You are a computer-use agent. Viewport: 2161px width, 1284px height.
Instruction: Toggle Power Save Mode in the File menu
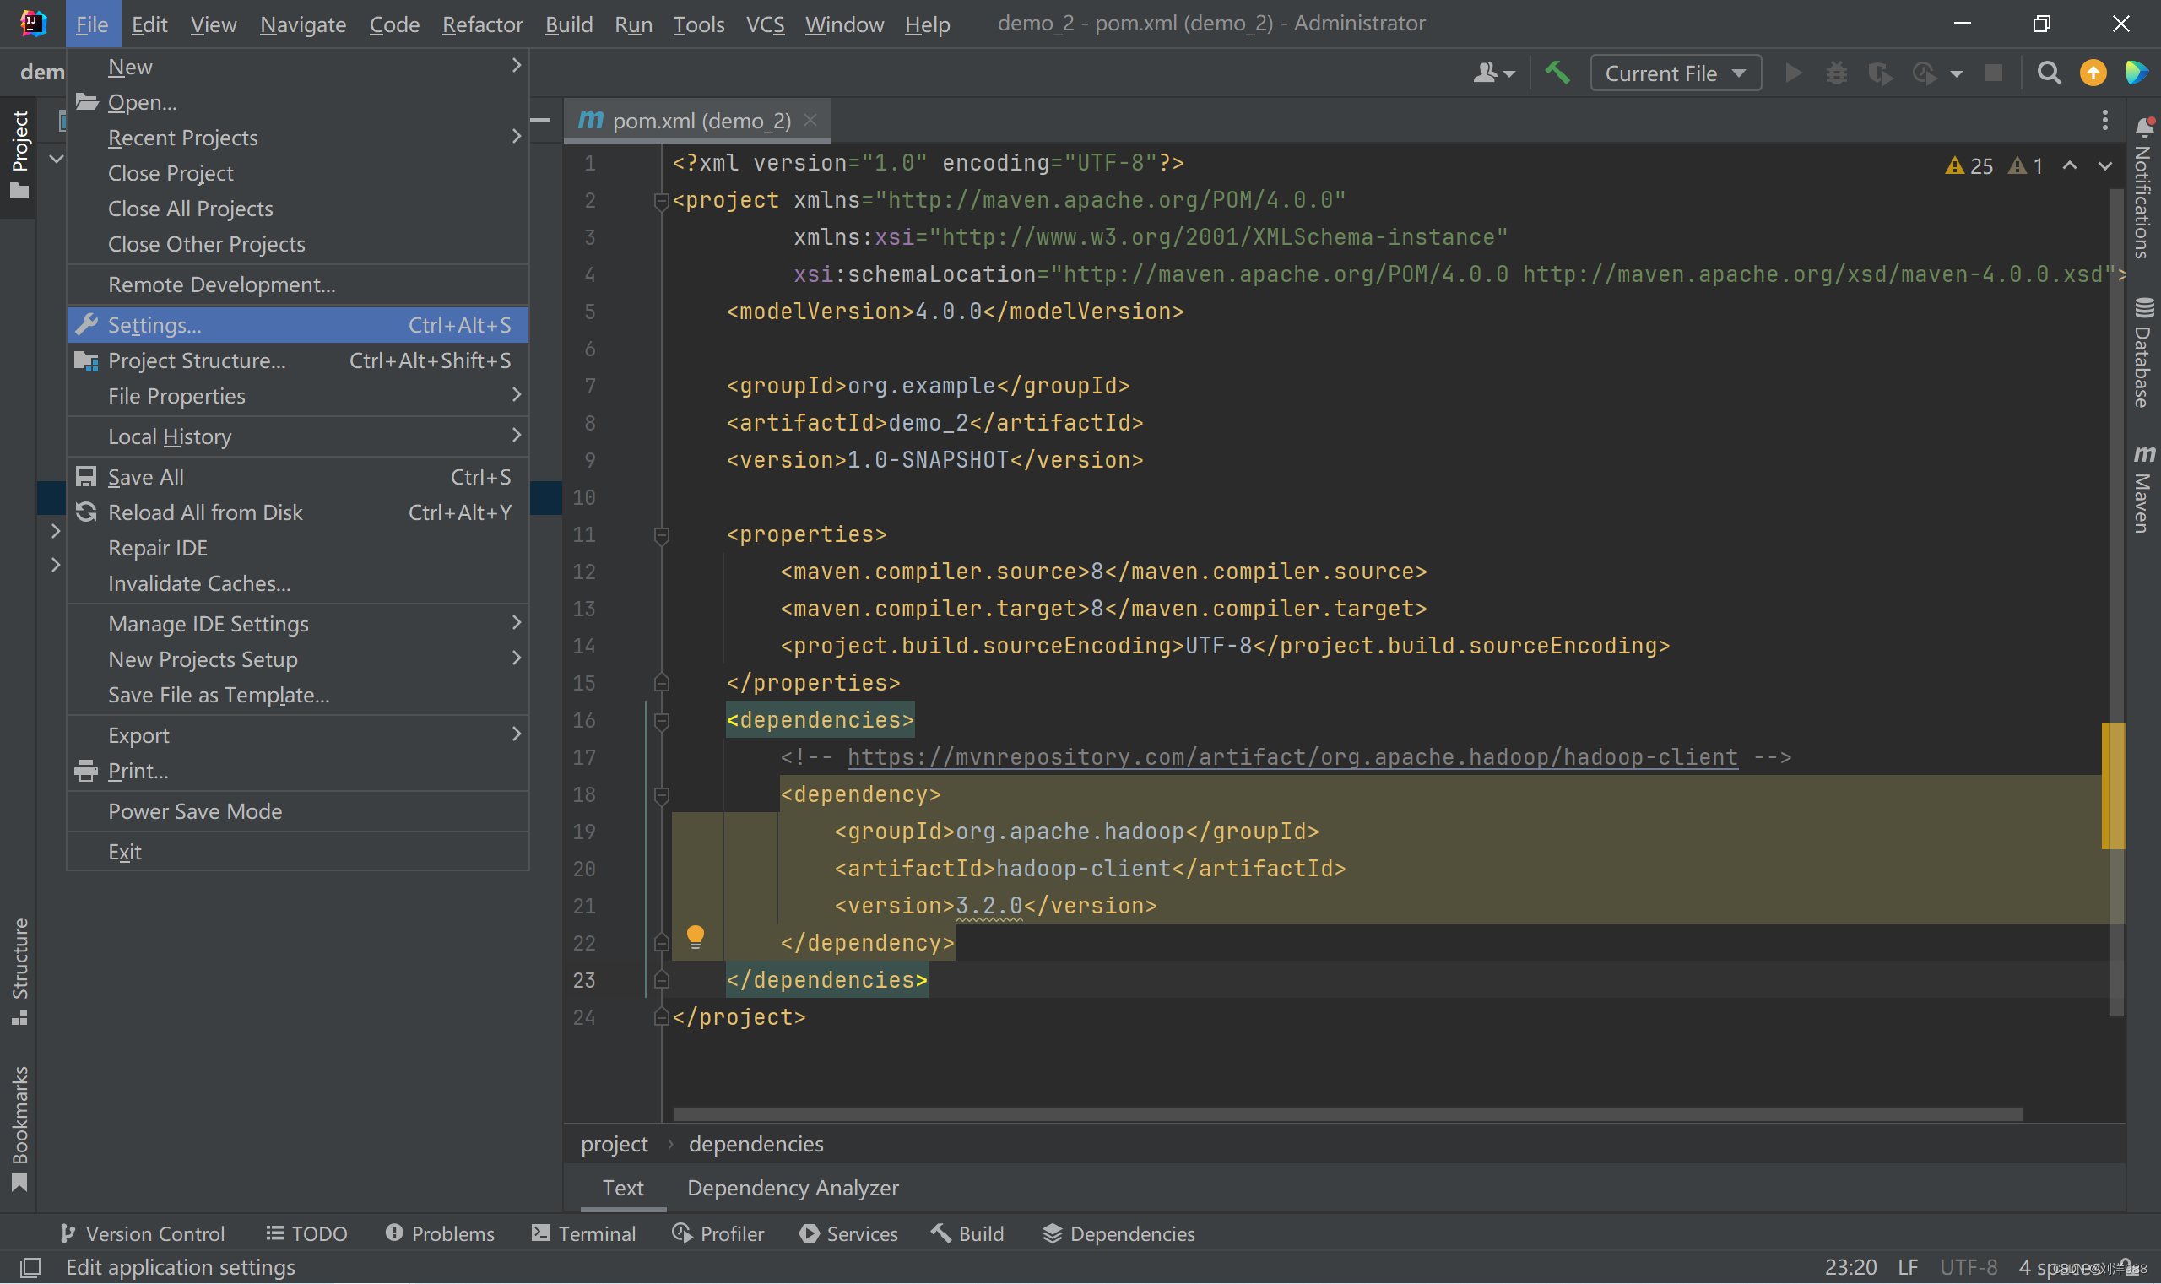(x=298, y=811)
